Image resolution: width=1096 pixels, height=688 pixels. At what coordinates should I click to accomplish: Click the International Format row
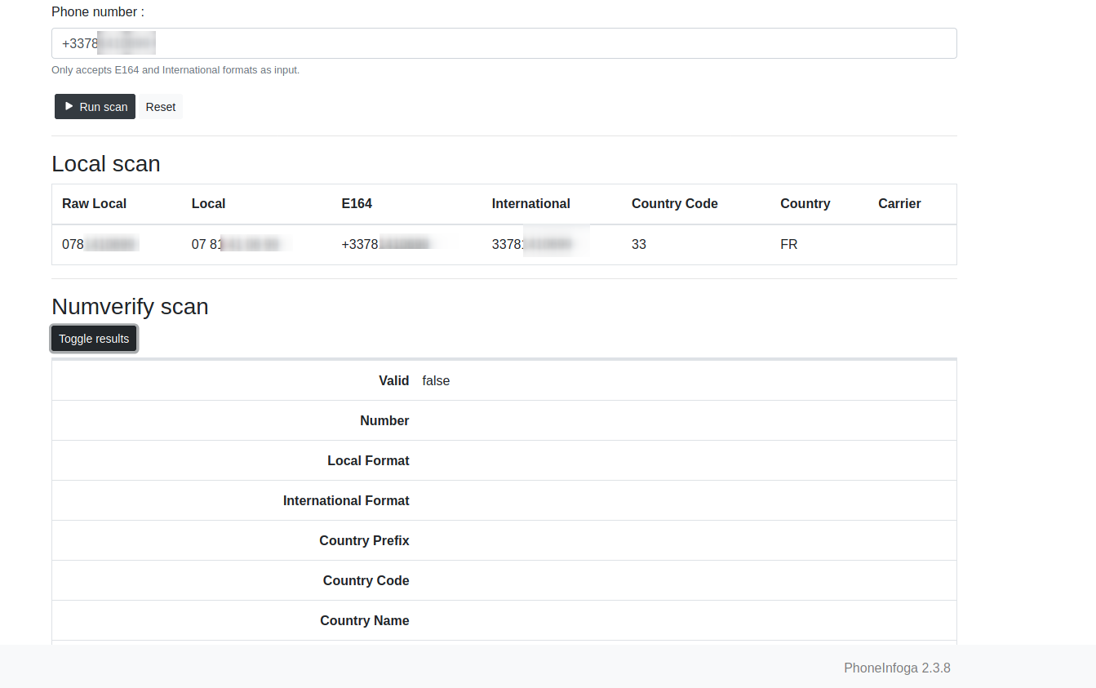coord(346,500)
